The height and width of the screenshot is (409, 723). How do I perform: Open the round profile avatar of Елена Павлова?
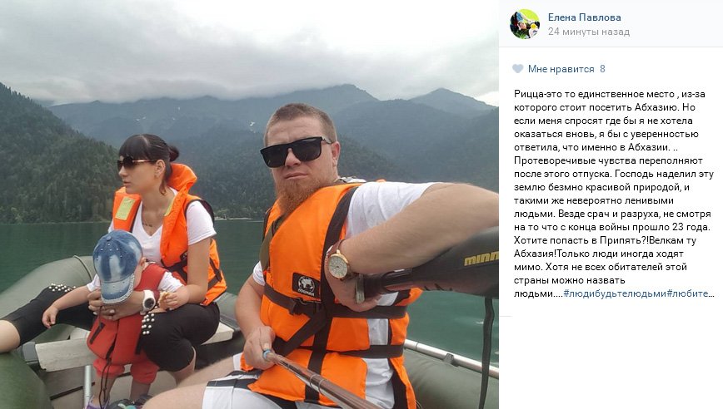[525, 24]
